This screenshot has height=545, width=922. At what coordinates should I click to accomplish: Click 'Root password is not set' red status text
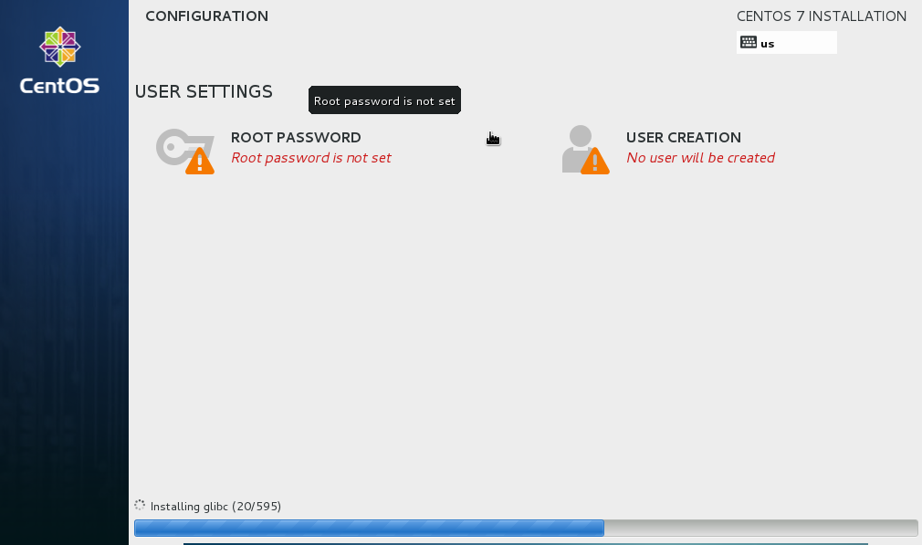coord(311,158)
